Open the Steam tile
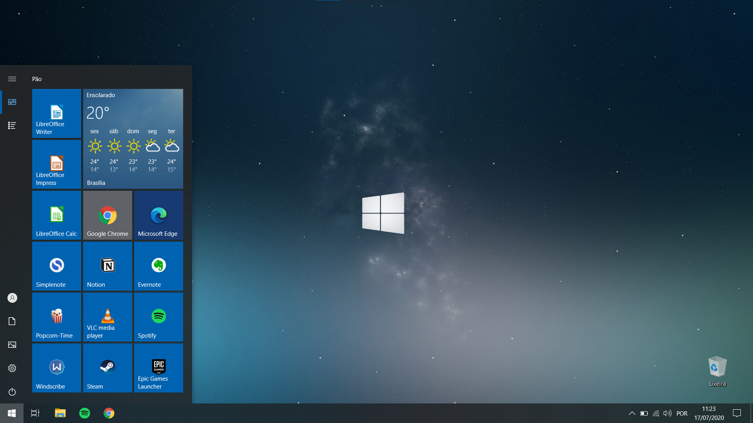 point(107,368)
